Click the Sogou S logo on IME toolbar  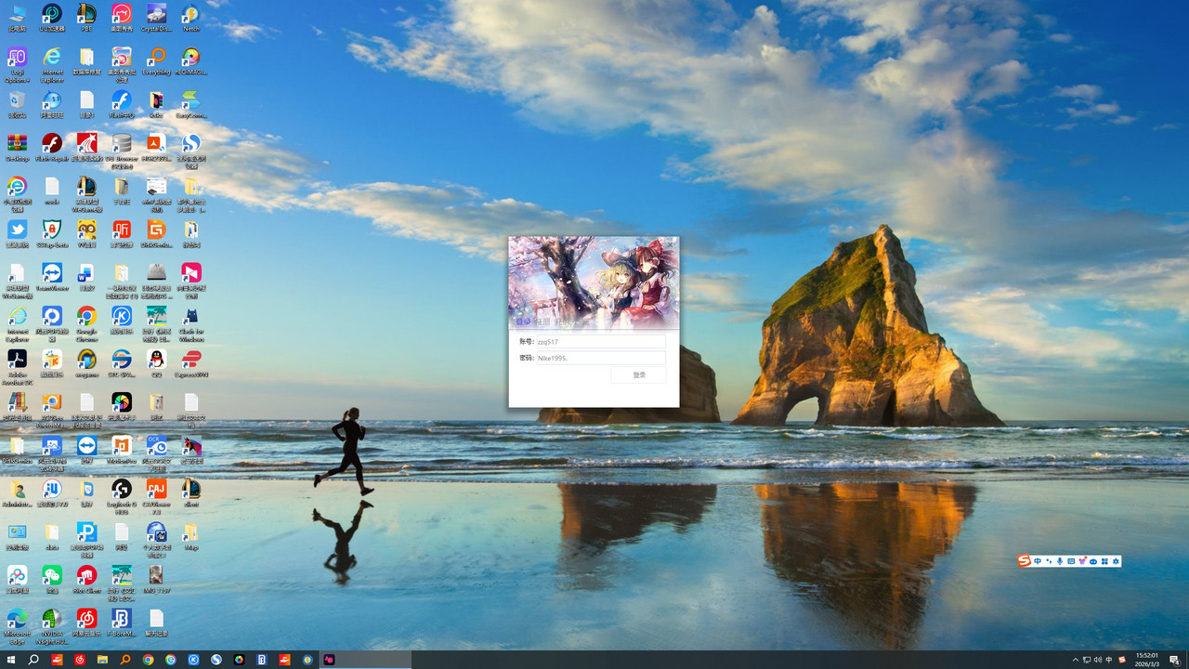pyautogui.click(x=1024, y=560)
